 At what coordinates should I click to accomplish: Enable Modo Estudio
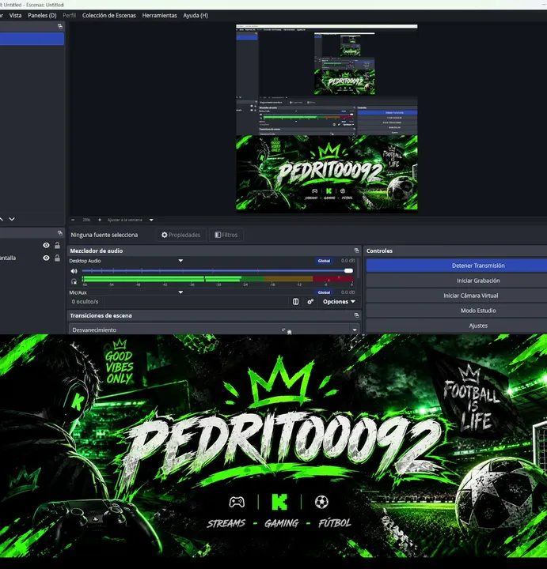(x=457, y=311)
